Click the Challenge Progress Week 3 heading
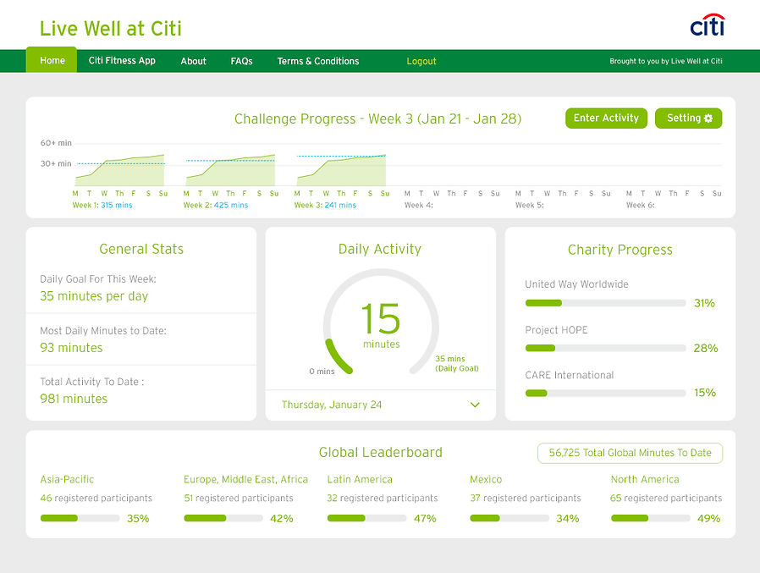Image resolution: width=760 pixels, height=573 pixels. (378, 118)
